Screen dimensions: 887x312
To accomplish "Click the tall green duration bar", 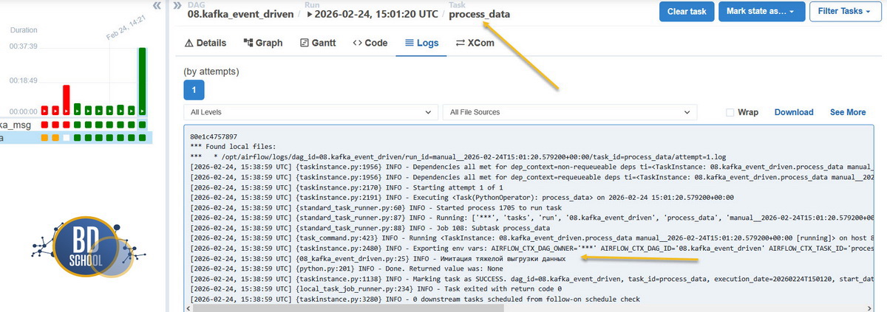I will coord(142,80).
